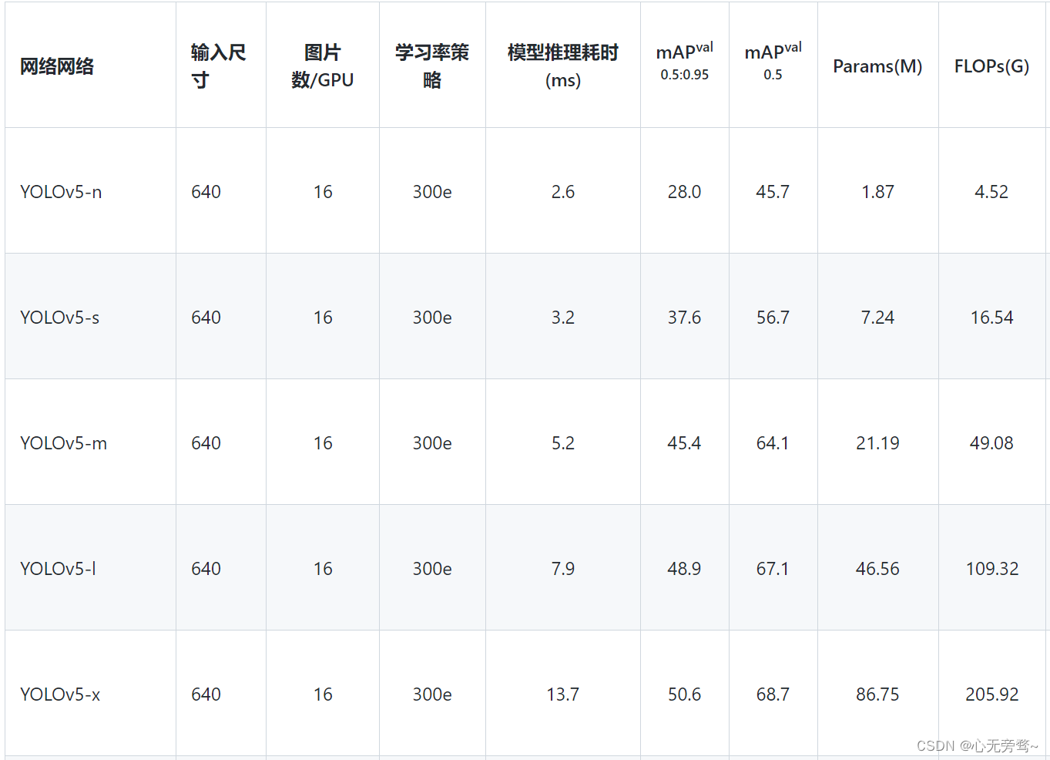Click the 输入尺寸 column header
1050x760 pixels.
click(219, 66)
